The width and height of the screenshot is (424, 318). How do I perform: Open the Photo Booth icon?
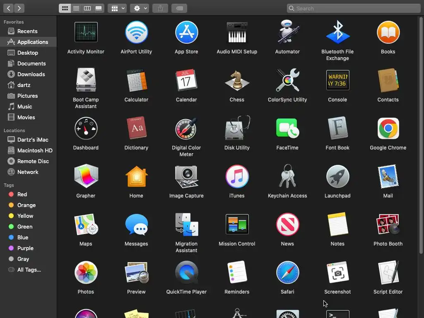pyautogui.click(x=388, y=224)
